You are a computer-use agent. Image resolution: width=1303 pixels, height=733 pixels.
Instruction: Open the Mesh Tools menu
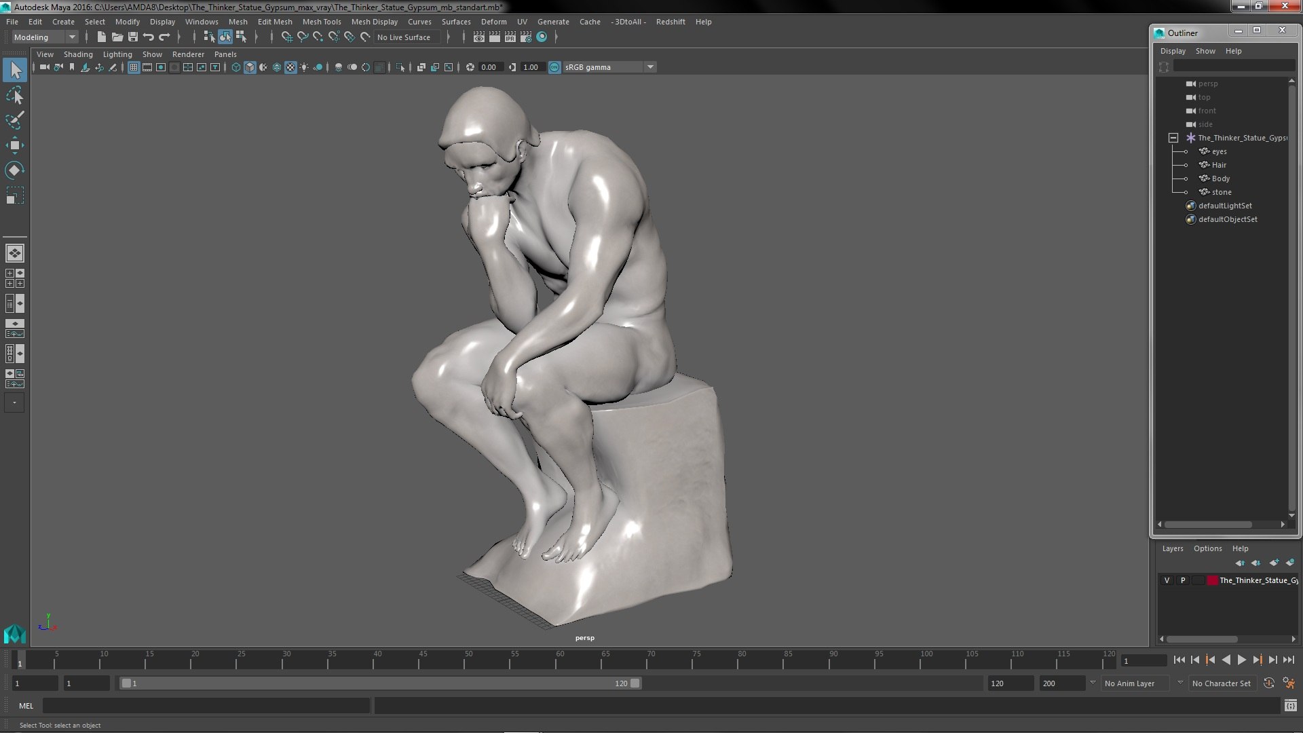pos(322,22)
